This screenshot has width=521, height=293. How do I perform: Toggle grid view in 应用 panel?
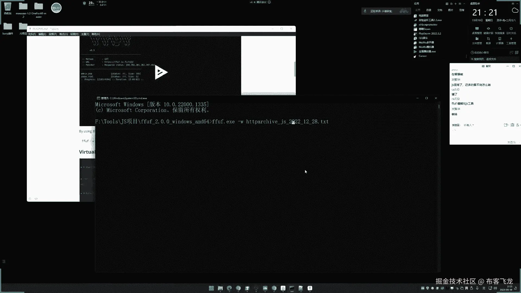(x=447, y=4)
